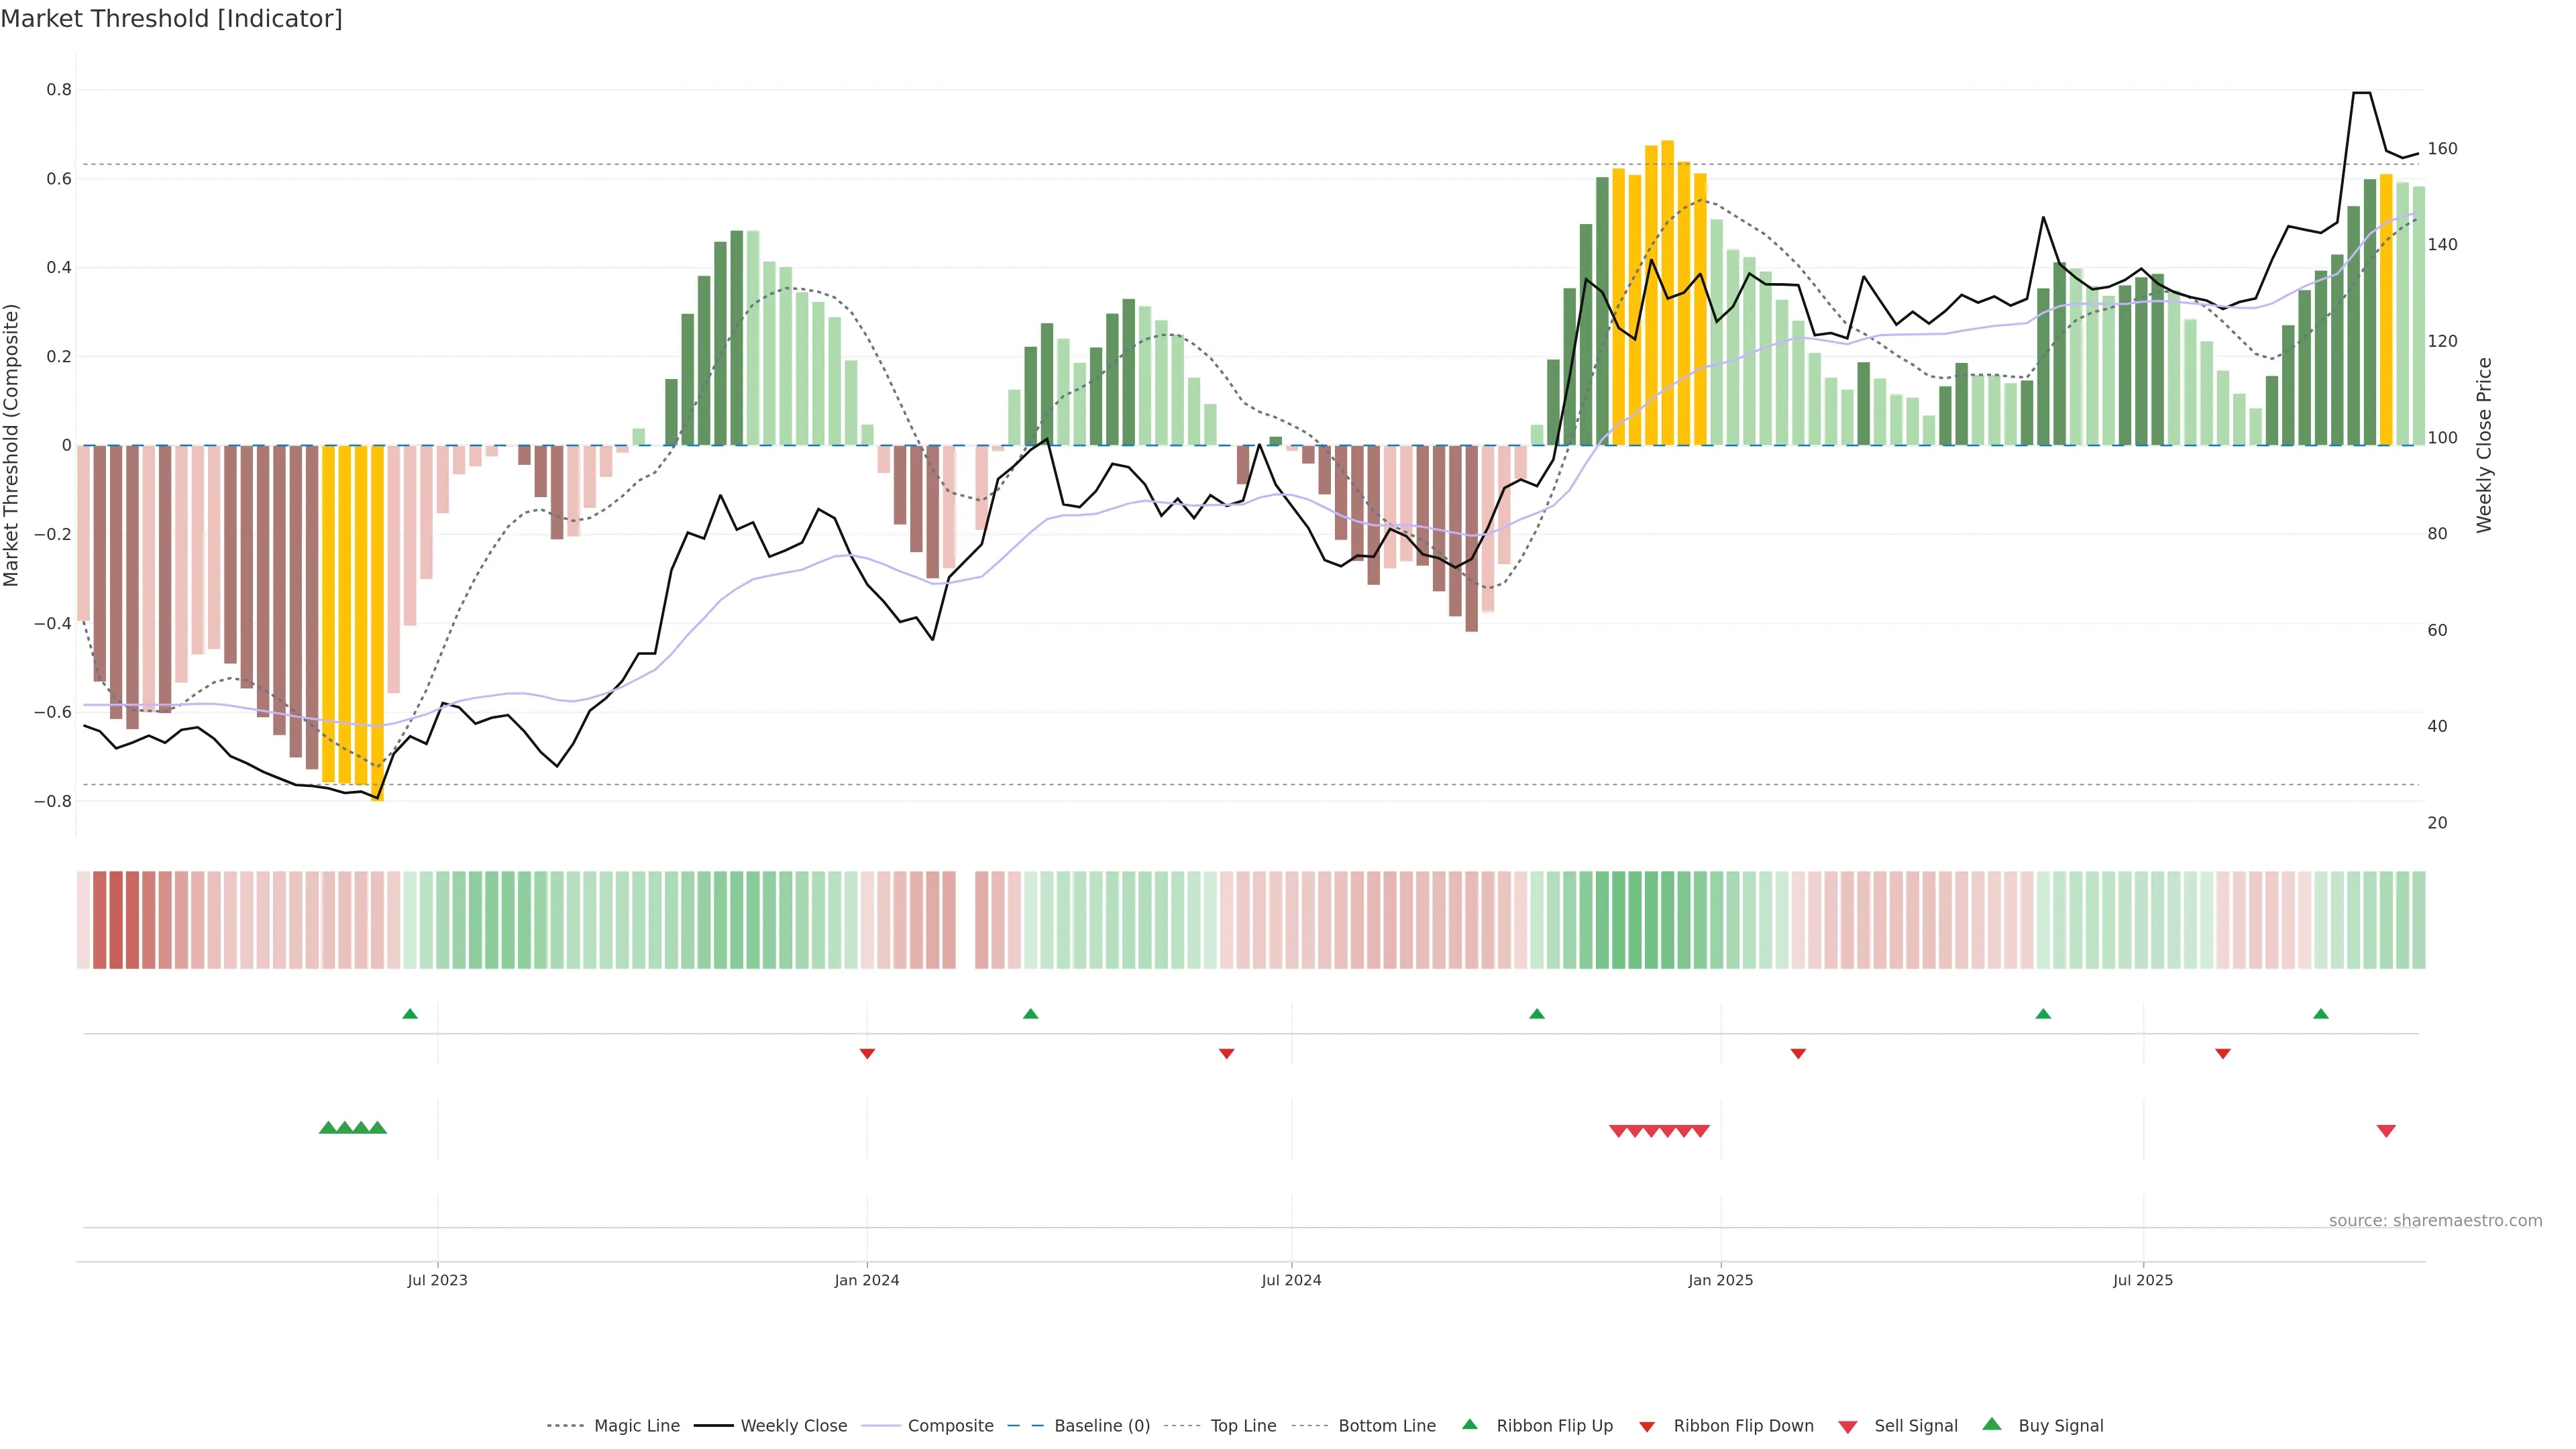The width and height of the screenshot is (2576, 1449).
Task: Click the source: sharemaestro.com text
Action: (2435, 1220)
